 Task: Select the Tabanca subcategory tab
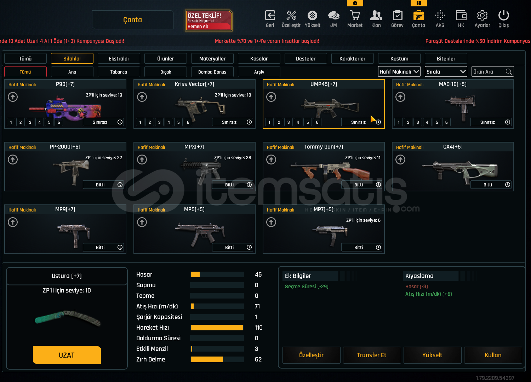click(119, 72)
